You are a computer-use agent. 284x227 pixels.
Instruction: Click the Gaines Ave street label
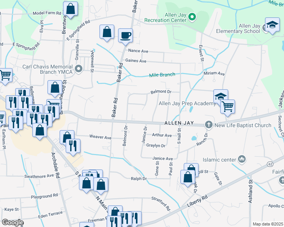[136, 61]
